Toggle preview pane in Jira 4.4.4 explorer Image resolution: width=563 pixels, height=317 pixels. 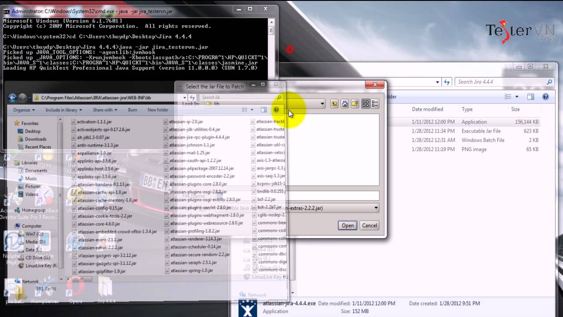coord(531,97)
